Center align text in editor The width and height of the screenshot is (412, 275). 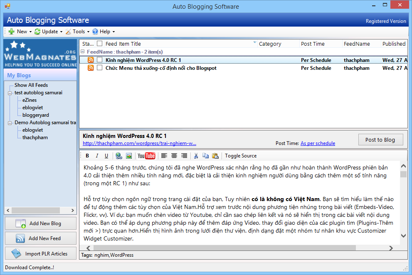click(174, 156)
